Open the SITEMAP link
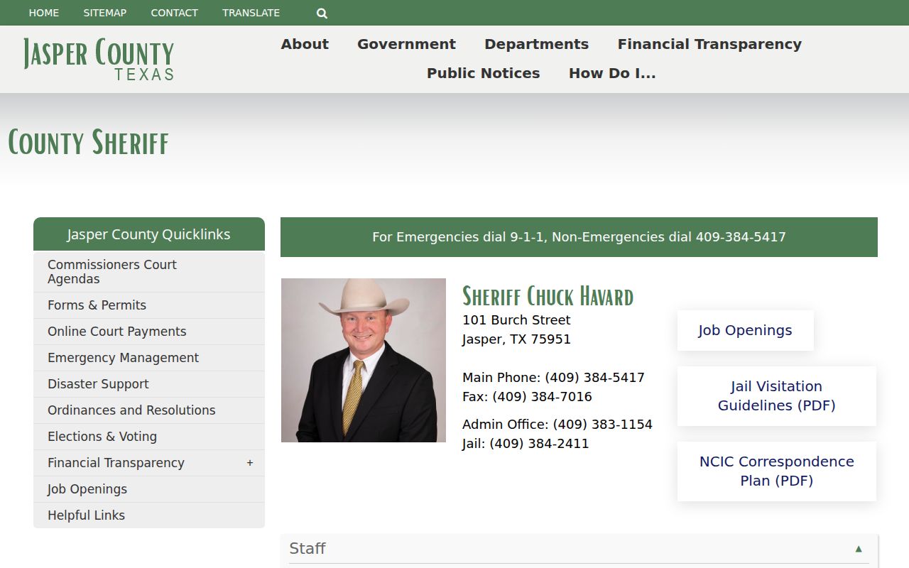909x568 pixels. pos(105,13)
